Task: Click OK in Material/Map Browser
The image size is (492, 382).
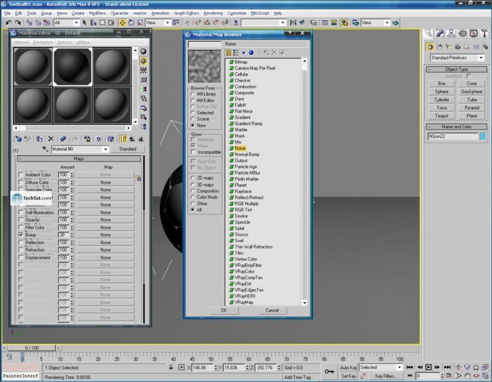Action: (x=224, y=310)
